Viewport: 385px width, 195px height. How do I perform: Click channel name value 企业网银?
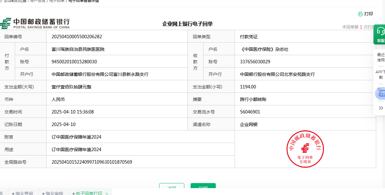tap(249, 124)
